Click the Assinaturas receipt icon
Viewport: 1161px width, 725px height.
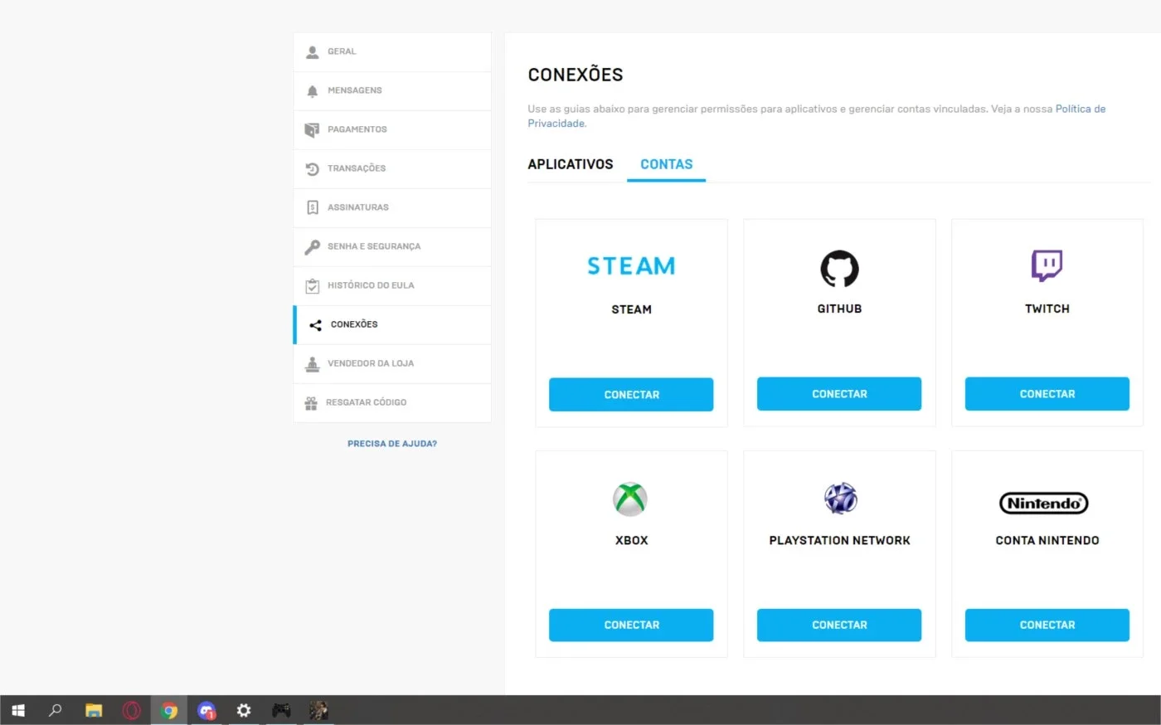click(x=313, y=207)
